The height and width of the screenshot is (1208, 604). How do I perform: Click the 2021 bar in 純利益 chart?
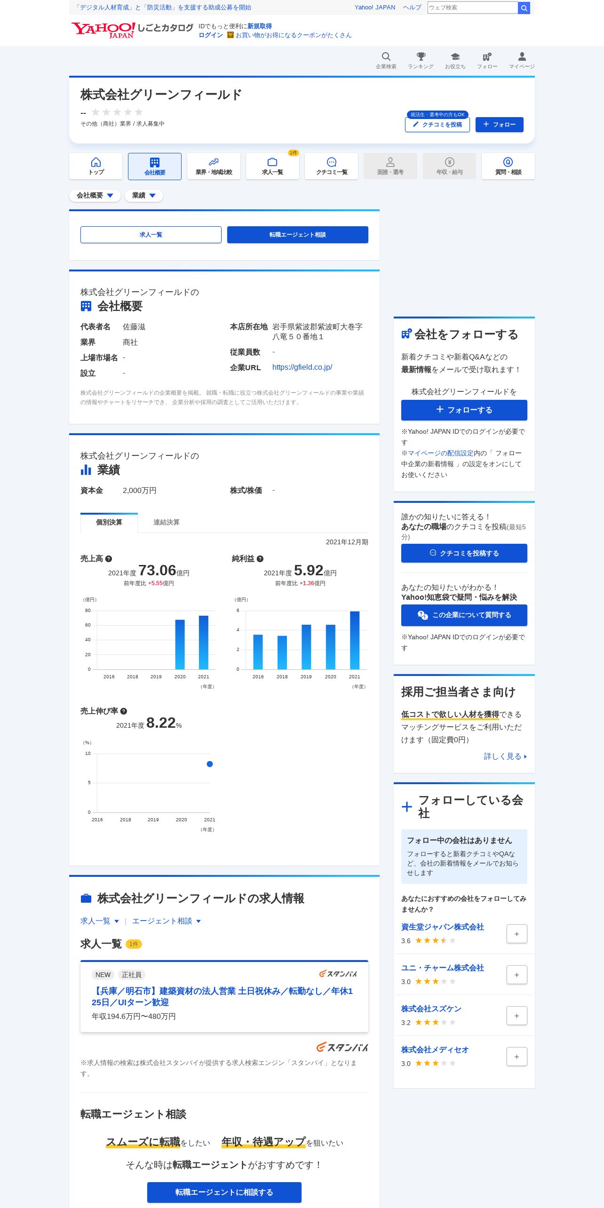click(355, 640)
